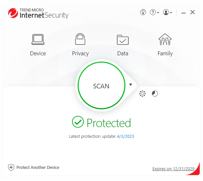The image size is (203, 181).
Task: Open the help question mark dropdown
Action: (154, 12)
